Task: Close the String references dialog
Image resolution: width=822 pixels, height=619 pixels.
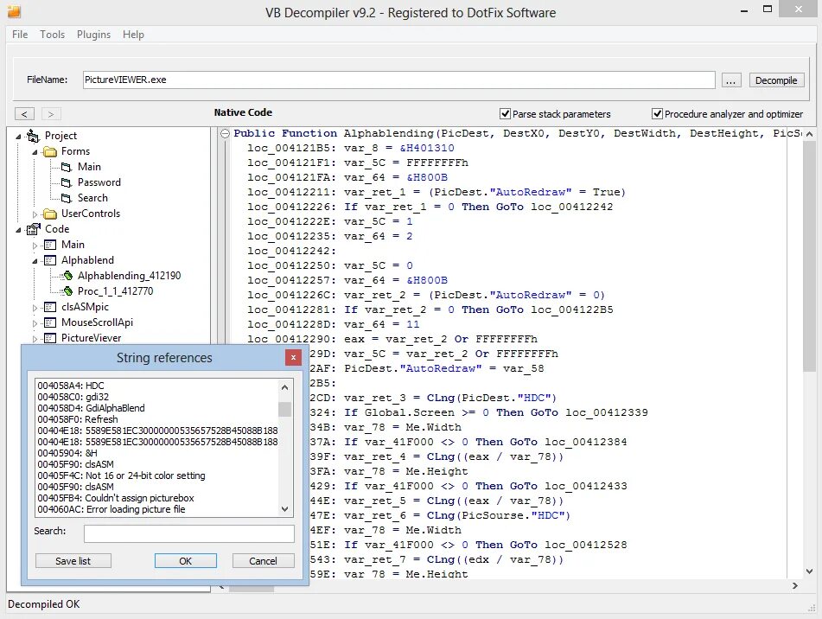Action: 293,357
